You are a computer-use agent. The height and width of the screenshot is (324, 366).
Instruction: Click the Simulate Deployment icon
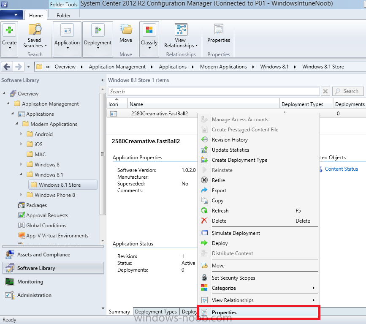click(204, 233)
